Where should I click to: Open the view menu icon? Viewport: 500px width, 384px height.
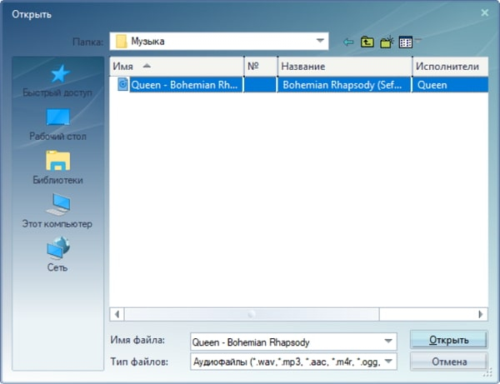coord(406,42)
